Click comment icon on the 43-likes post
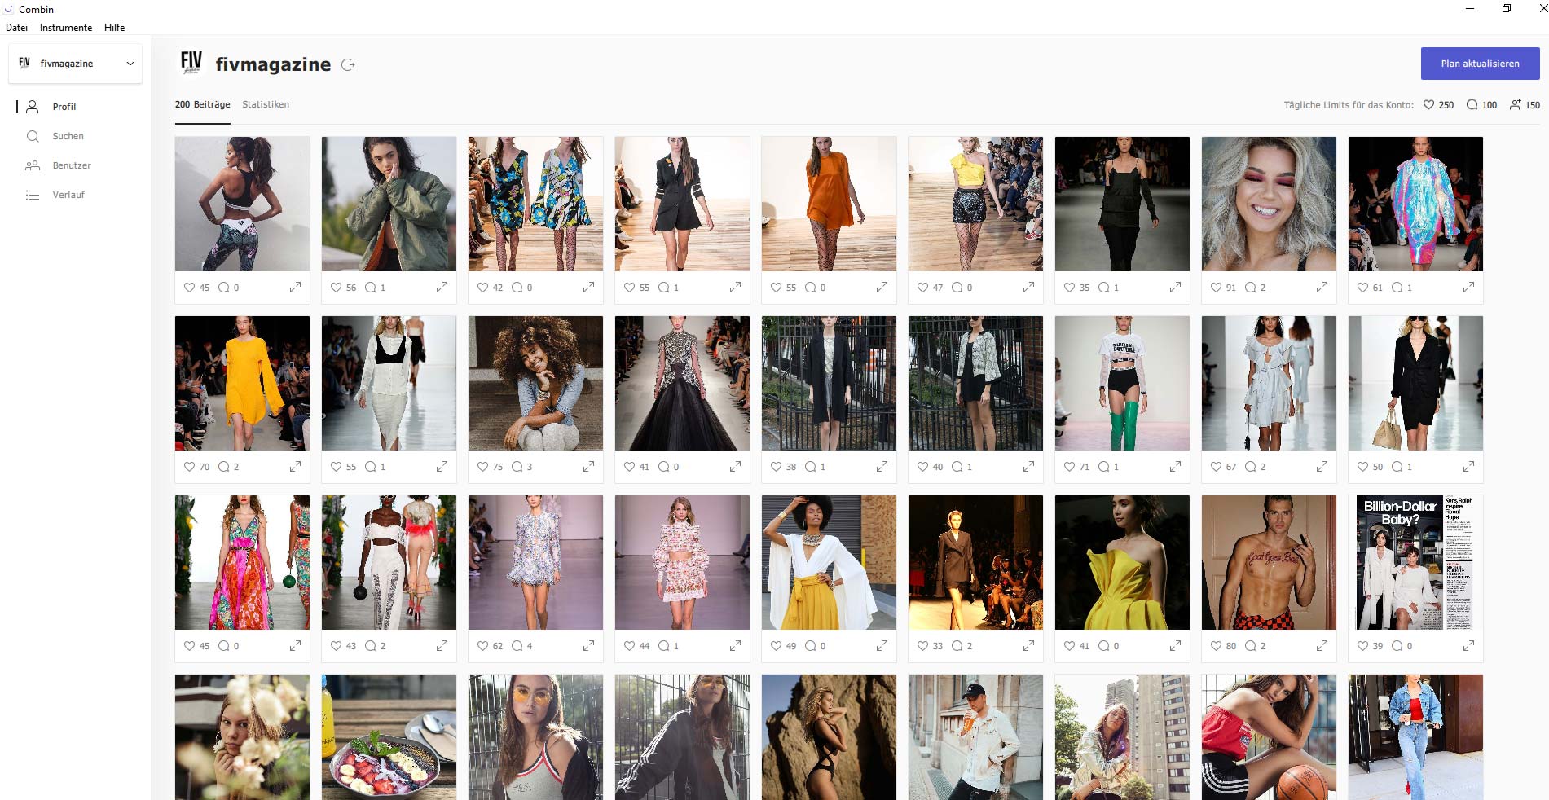Image resolution: width=1549 pixels, height=800 pixels. [x=370, y=646]
